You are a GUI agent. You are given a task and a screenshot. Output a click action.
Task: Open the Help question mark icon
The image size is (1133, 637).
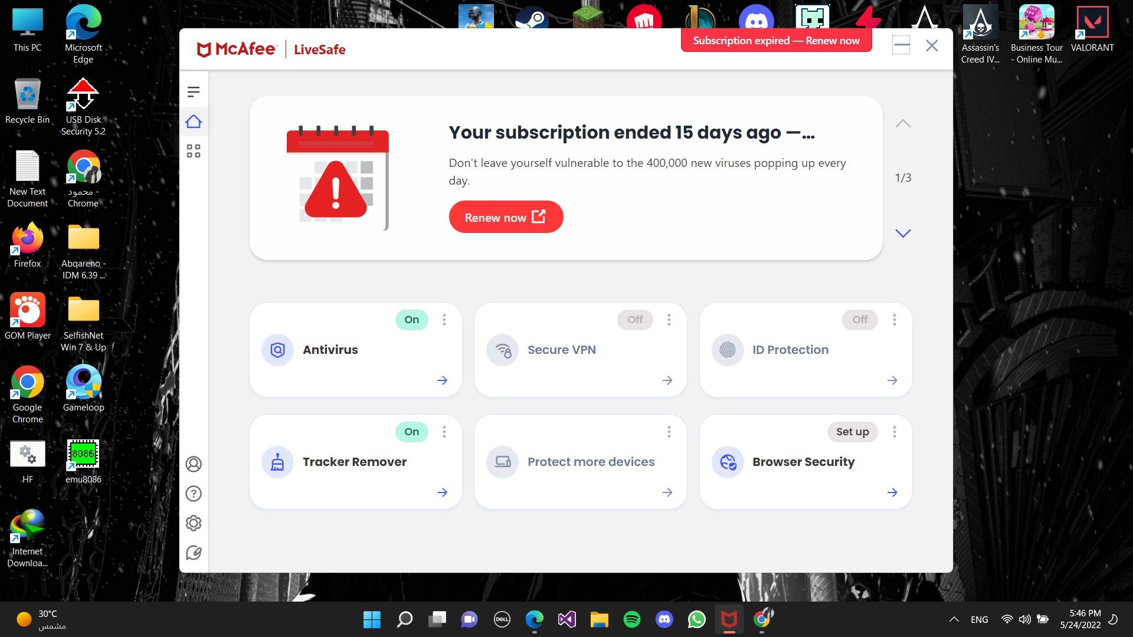pyautogui.click(x=194, y=494)
